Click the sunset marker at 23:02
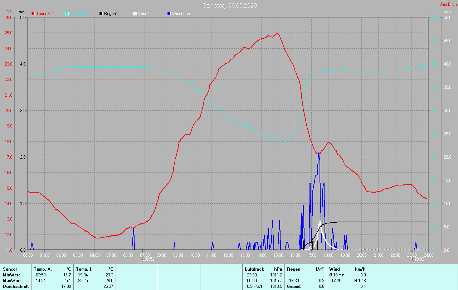 click(413, 258)
